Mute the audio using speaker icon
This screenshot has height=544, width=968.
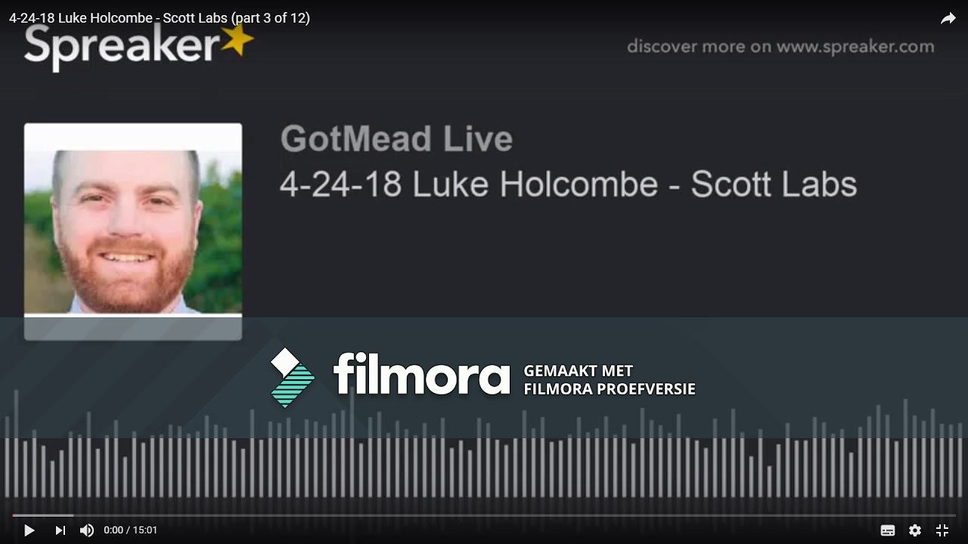click(x=87, y=530)
